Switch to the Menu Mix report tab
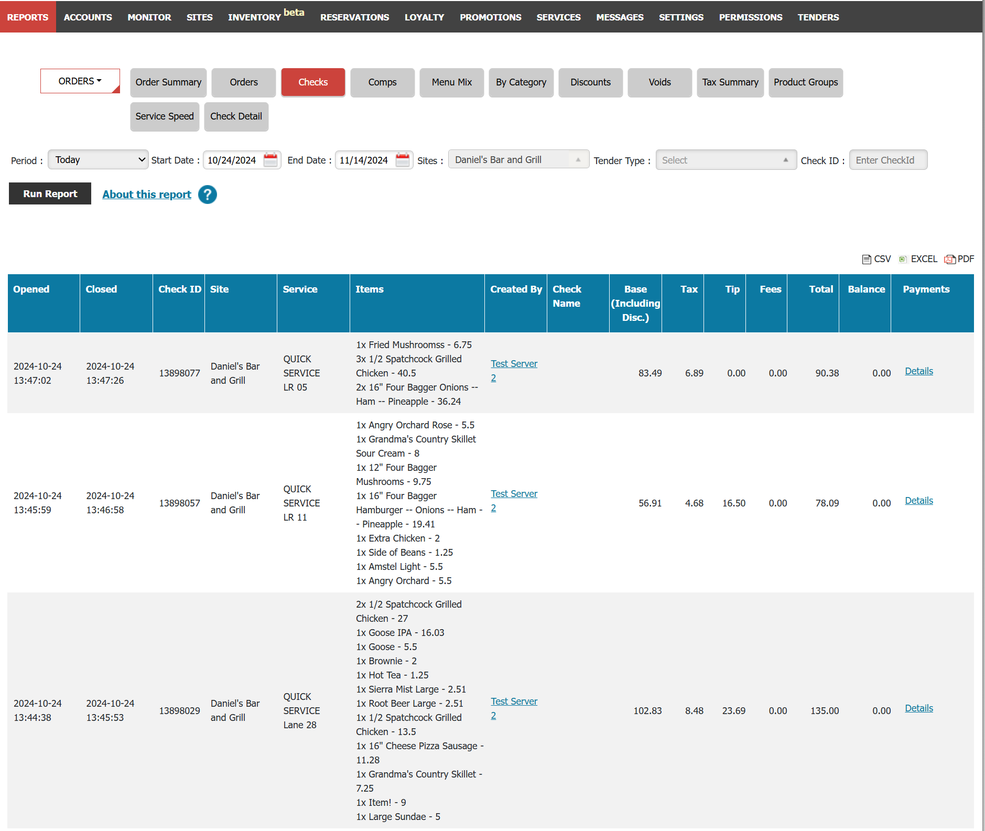This screenshot has height=831, width=985. click(x=451, y=82)
